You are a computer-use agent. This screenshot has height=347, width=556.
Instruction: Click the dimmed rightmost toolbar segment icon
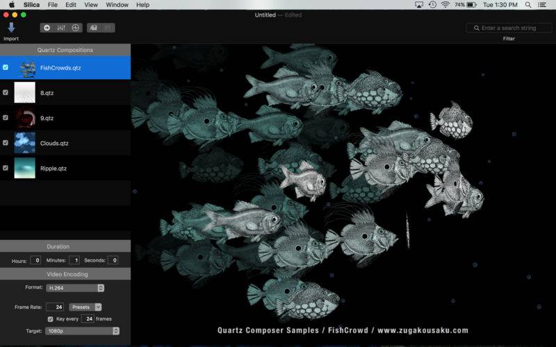tap(108, 28)
